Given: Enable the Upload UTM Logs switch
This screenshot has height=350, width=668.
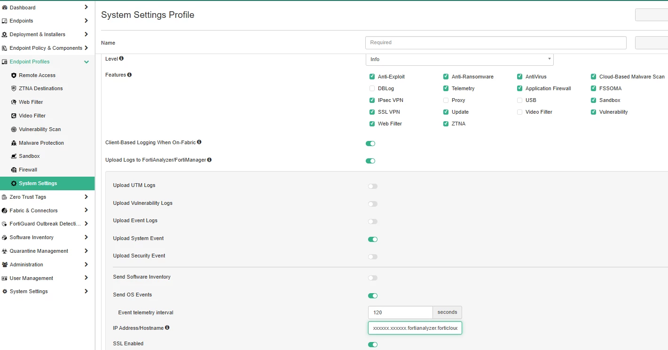Looking at the screenshot, I should tap(373, 187).
